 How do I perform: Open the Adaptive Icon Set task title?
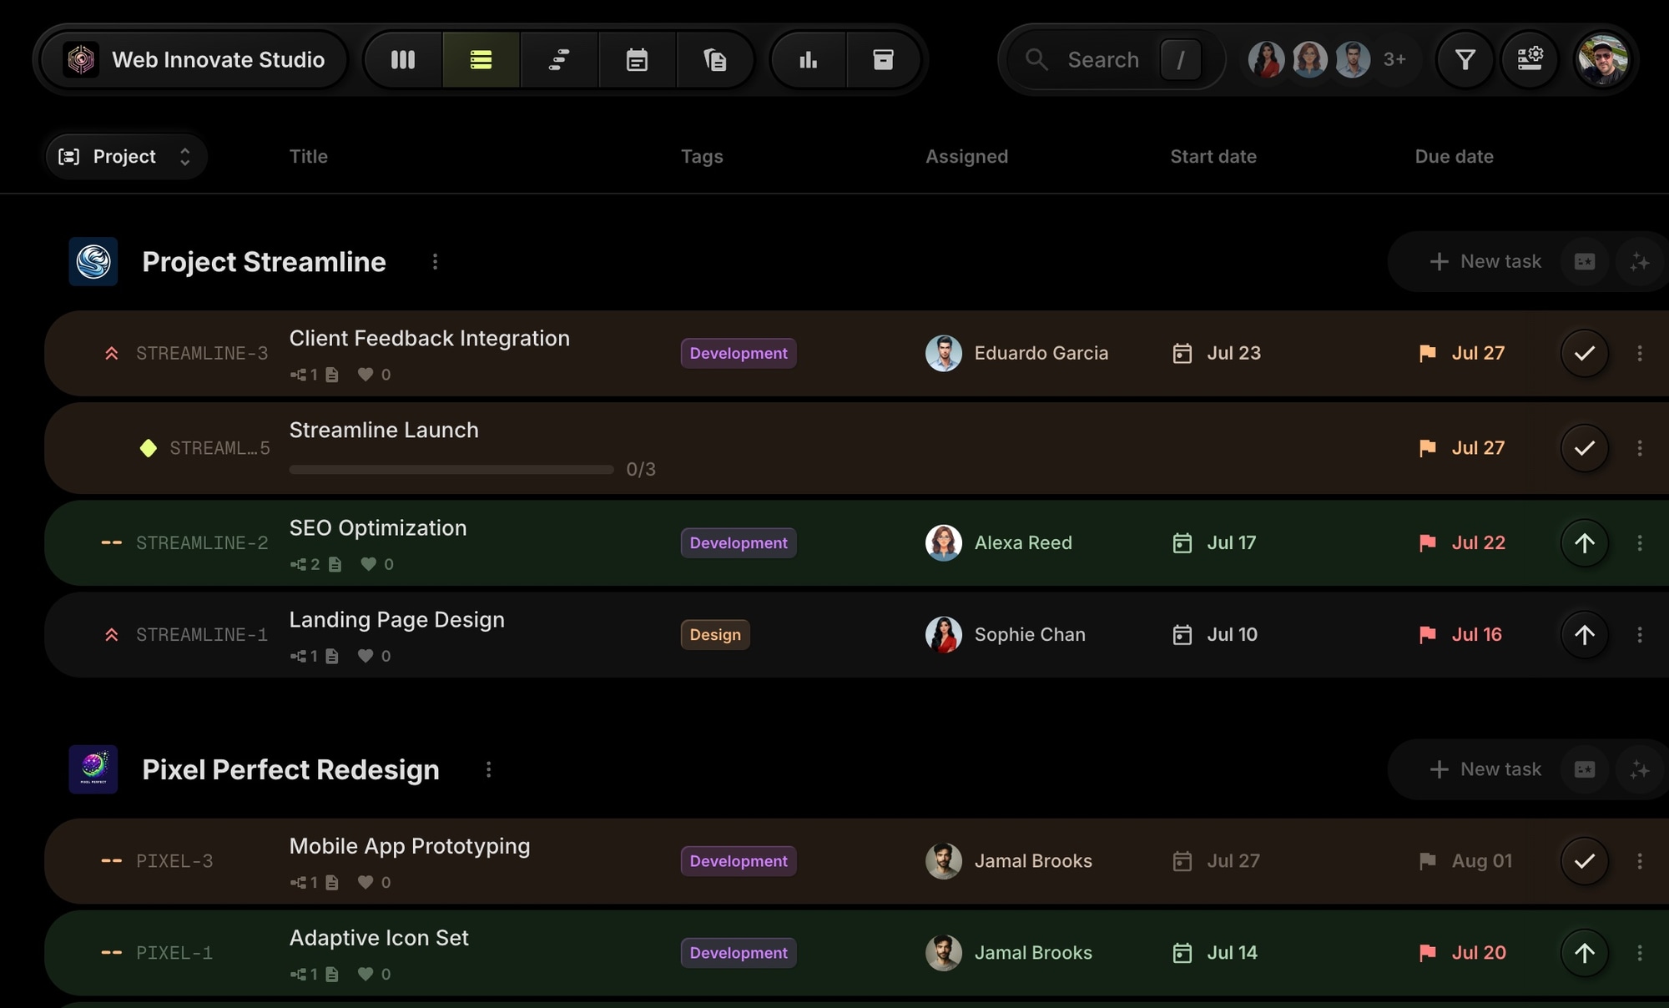point(379,938)
